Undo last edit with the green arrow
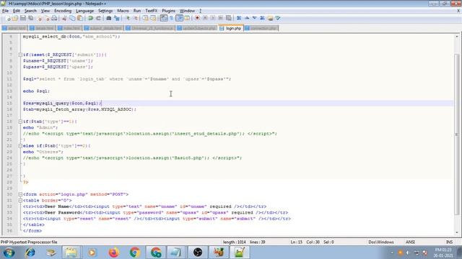Screen dimensions: 462x259 pyautogui.click(x=90, y=18)
